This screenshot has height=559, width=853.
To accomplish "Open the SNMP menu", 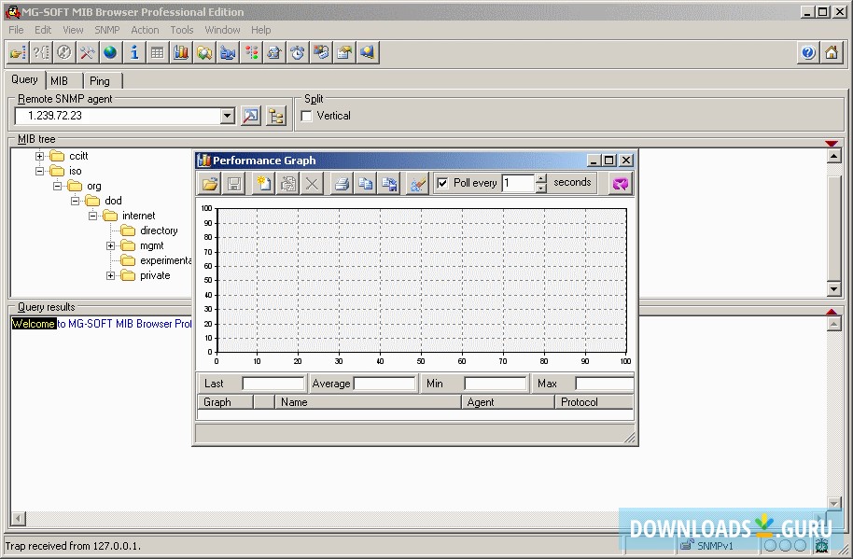I will (106, 30).
